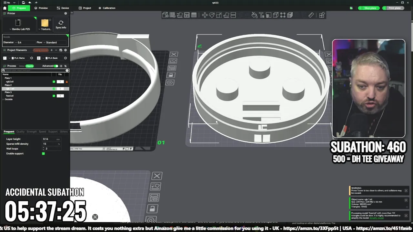Click the Auto orient icon
Viewport: 413px width, 232px height.
(x=180, y=15)
